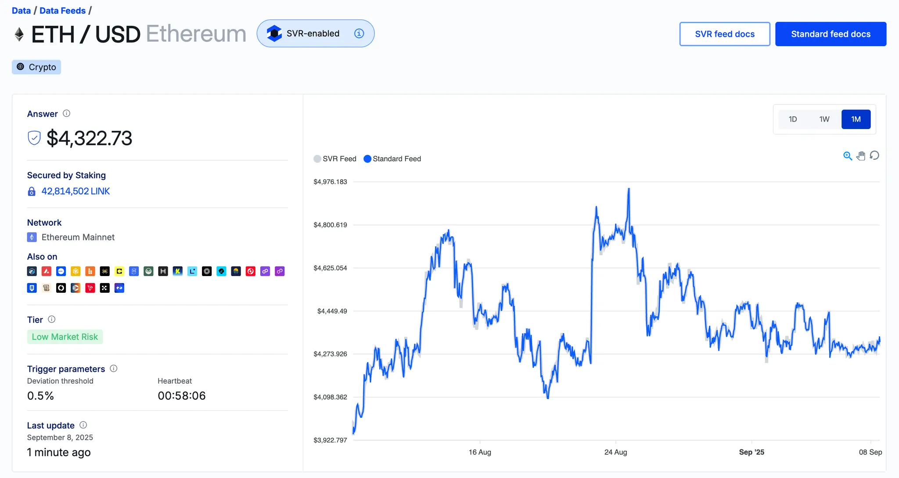899x478 pixels.
Task: Go to the Data Feeds breadcrumb
Action: pyautogui.click(x=62, y=11)
